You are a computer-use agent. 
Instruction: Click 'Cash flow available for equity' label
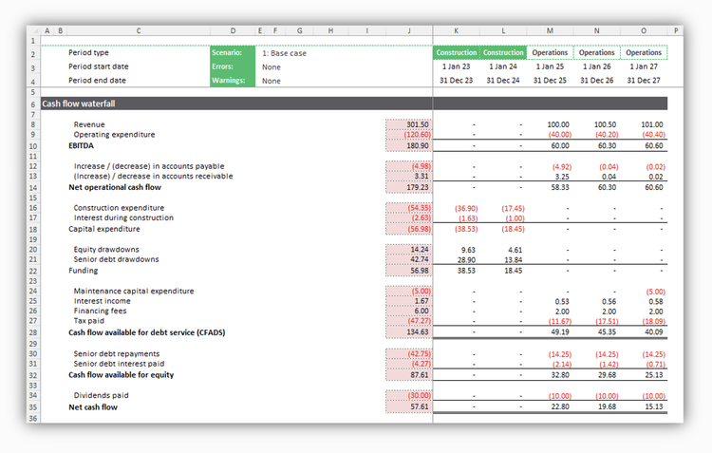(x=122, y=375)
